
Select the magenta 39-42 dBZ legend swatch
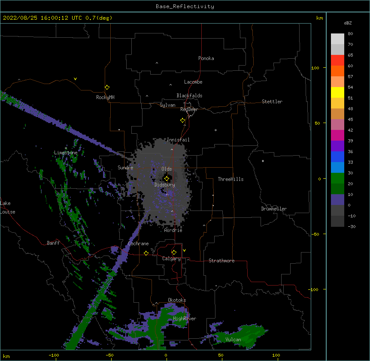coord(337,135)
